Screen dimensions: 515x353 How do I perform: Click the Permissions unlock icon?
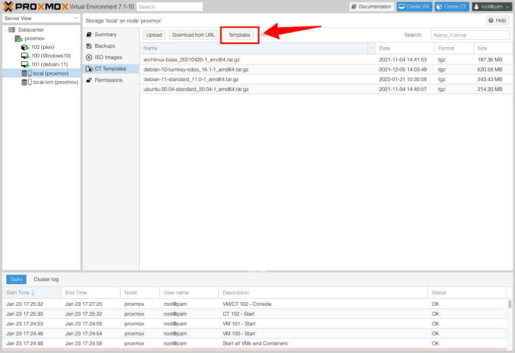(x=89, y=80)
